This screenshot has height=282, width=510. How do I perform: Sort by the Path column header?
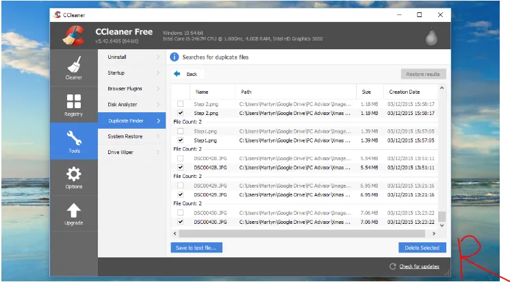[x=296, y=92]
